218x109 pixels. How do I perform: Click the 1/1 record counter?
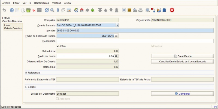pyautogui.click(x=215, y=107)
